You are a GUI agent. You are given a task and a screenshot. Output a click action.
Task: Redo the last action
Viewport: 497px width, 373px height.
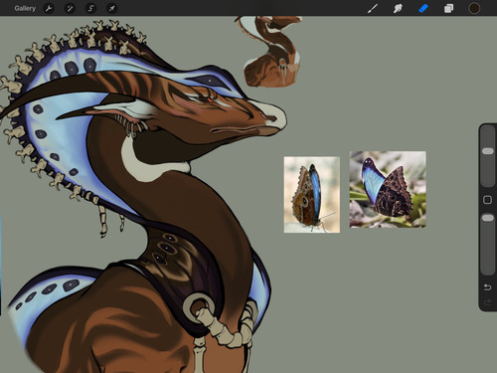point(488,302)
